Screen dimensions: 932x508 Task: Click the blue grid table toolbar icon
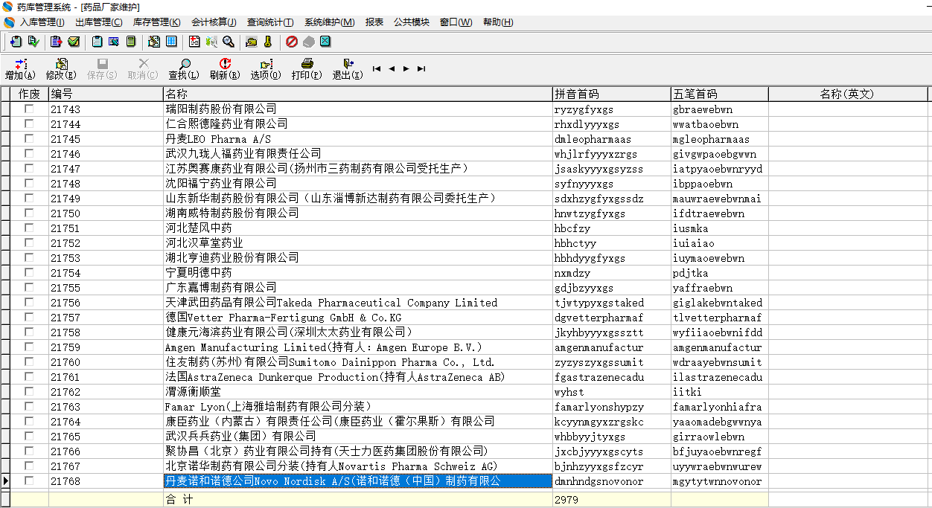171,42
